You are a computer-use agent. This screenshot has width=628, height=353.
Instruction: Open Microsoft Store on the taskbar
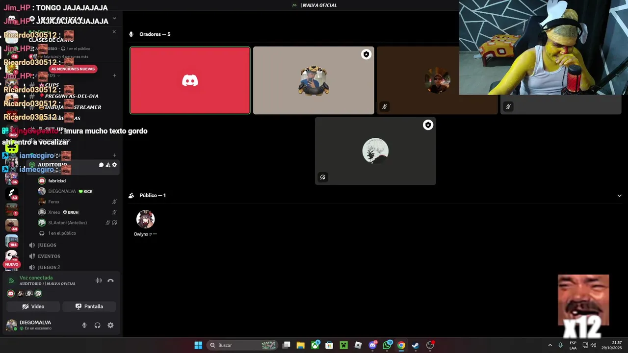329,345
